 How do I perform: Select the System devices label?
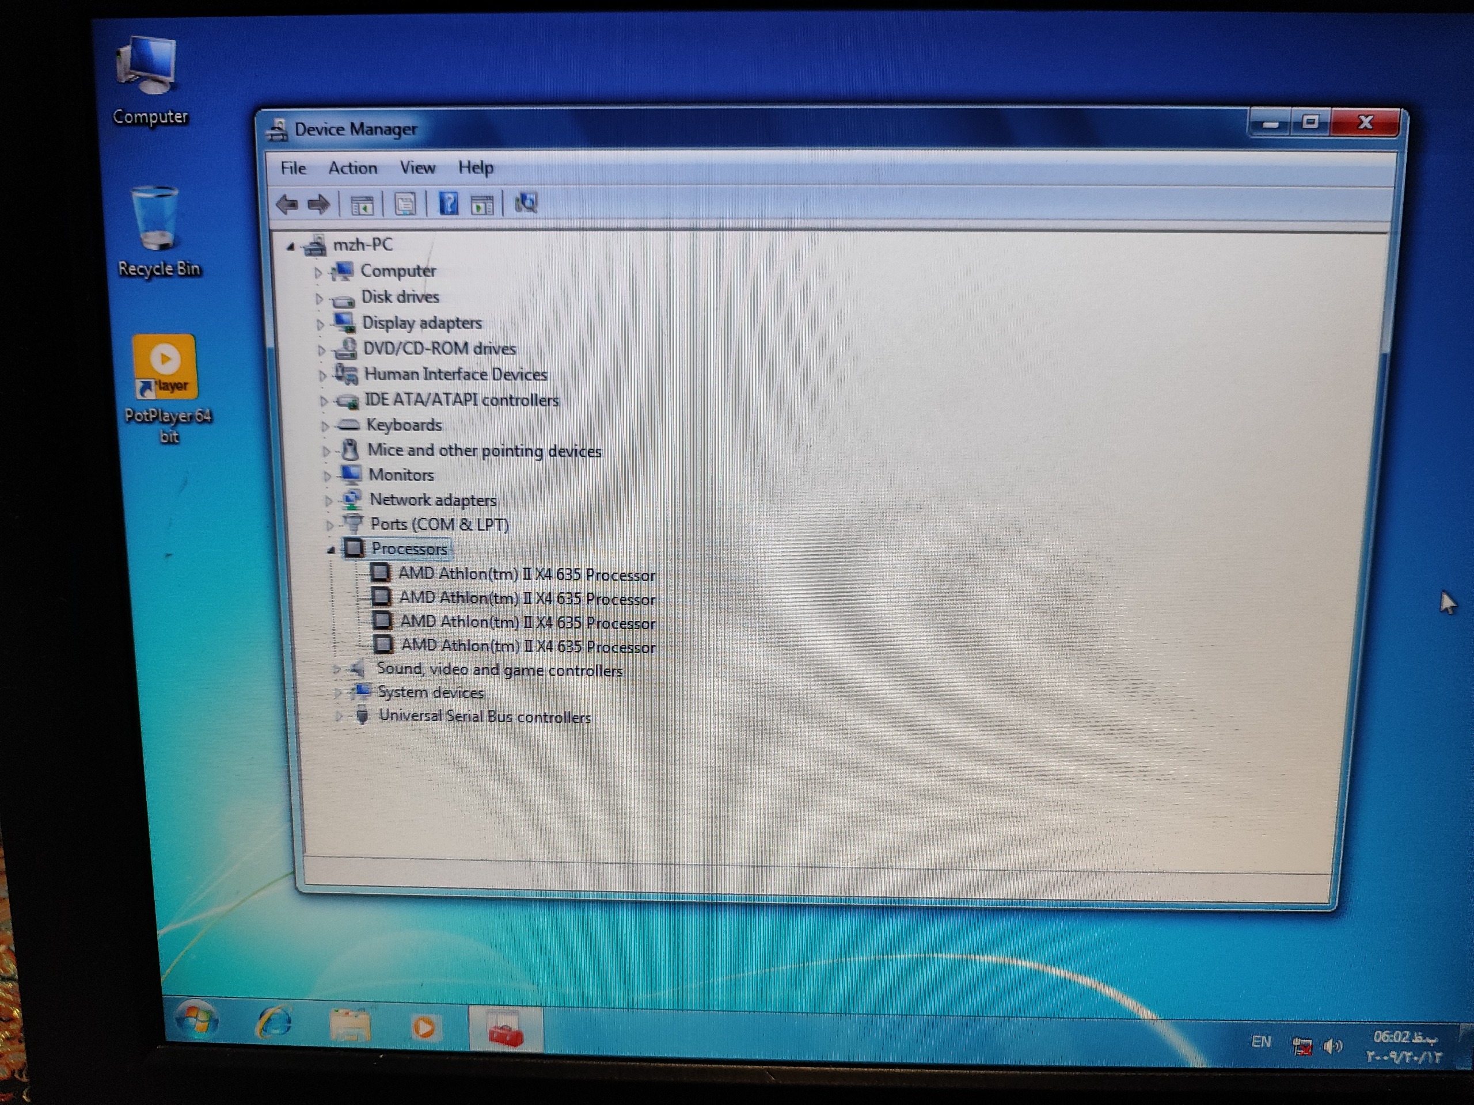coord(431,693)
